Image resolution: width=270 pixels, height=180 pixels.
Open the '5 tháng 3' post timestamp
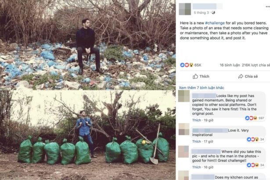[x=202, y=13]
